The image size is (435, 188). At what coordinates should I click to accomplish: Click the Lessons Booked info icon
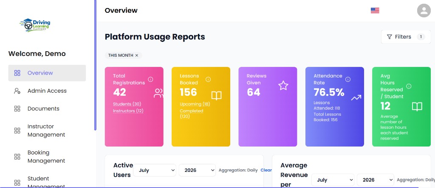[x=208, y=79]
